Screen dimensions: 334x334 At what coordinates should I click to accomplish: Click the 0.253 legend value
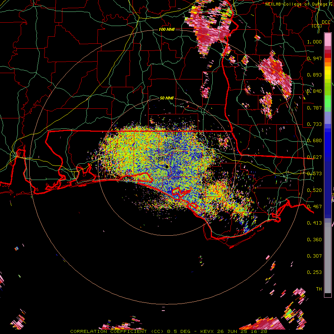pos(314,272)
